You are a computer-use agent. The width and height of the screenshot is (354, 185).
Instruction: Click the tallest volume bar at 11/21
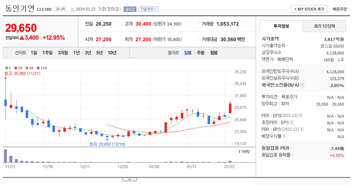[5, 156]
